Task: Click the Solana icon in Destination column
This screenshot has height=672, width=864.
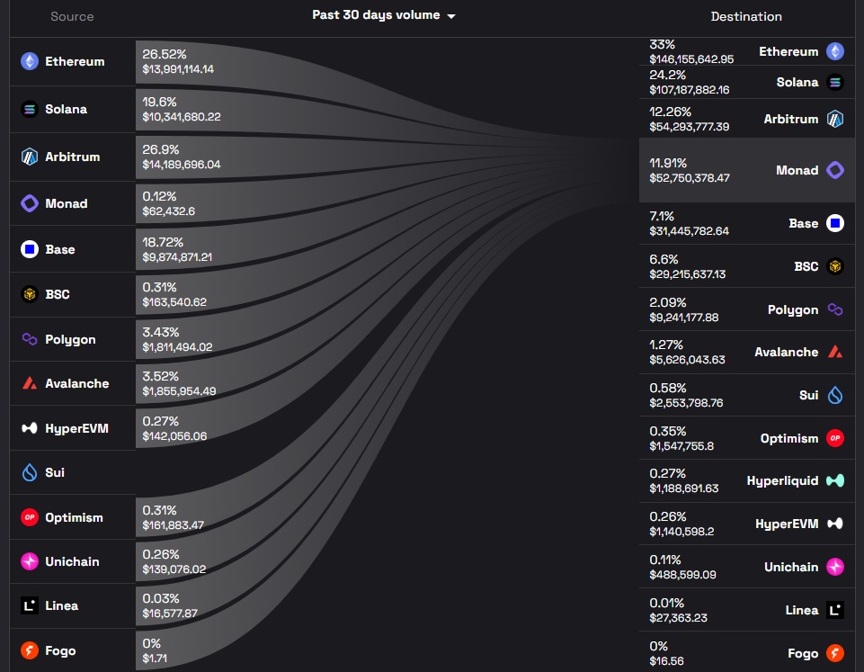Action: (835, 82)
